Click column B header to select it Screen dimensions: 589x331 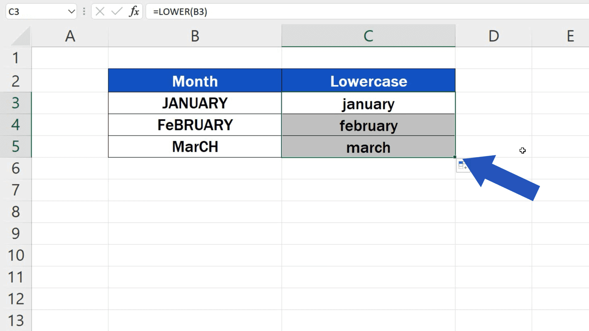pyautogui.click(x=195, y=36)
